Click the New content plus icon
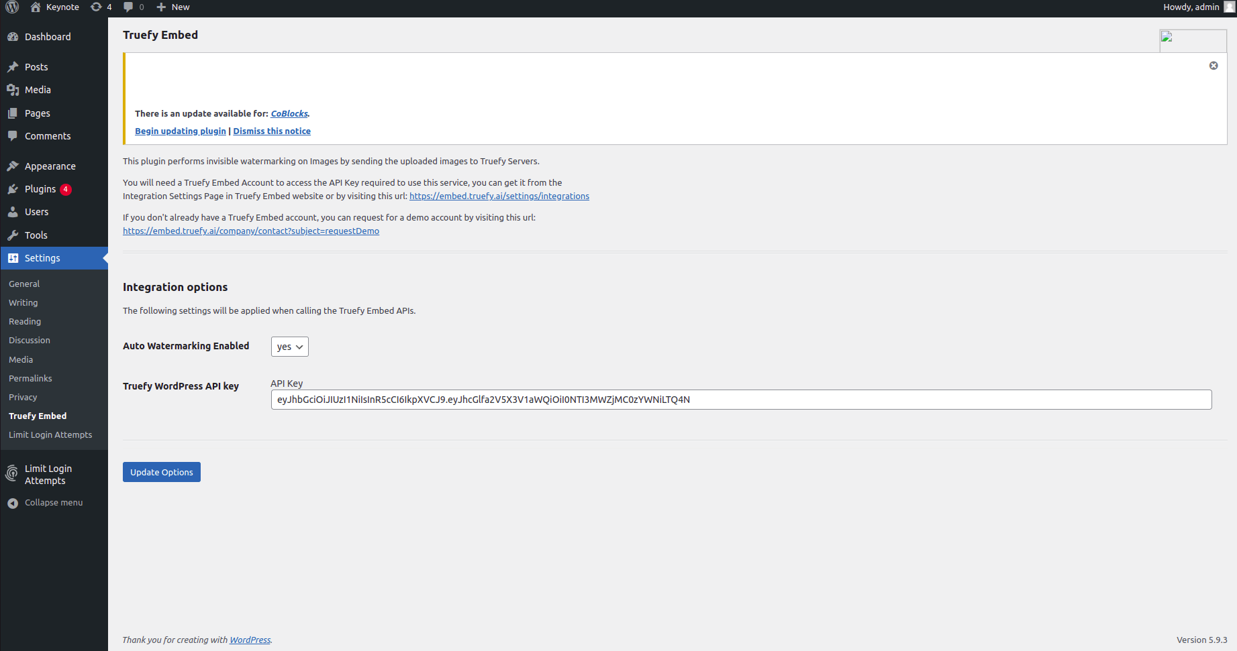 [161, 7]
